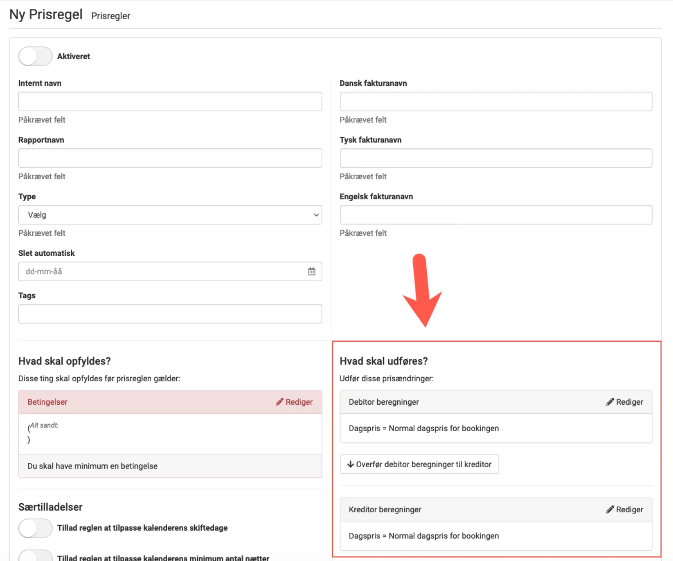673x561 pixels.
Task: Click Overfør debitor beregninger til kreditor button
Action: pyautogui.click(x=419, y=464)
